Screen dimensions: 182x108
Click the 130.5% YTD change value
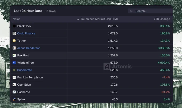[x=165, y=55]
